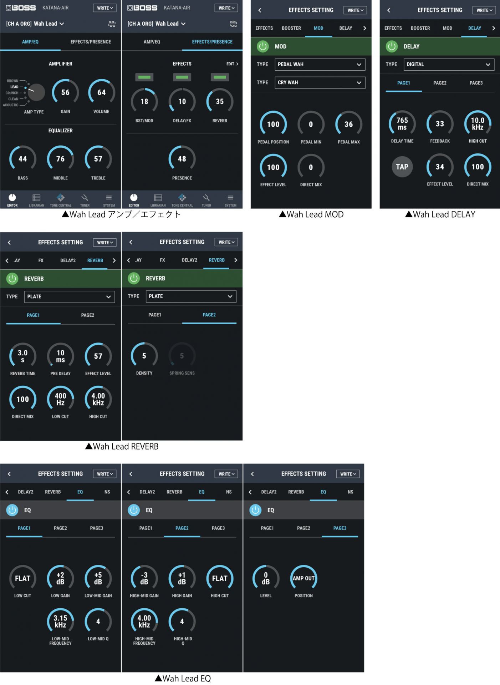
Task: Open the DIGITAL delay type dropdown
Action: (x=449, y=65)
